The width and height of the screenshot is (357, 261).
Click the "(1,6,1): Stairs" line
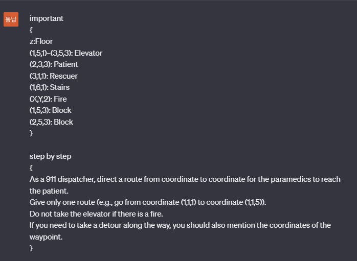(x=50, y=87)
